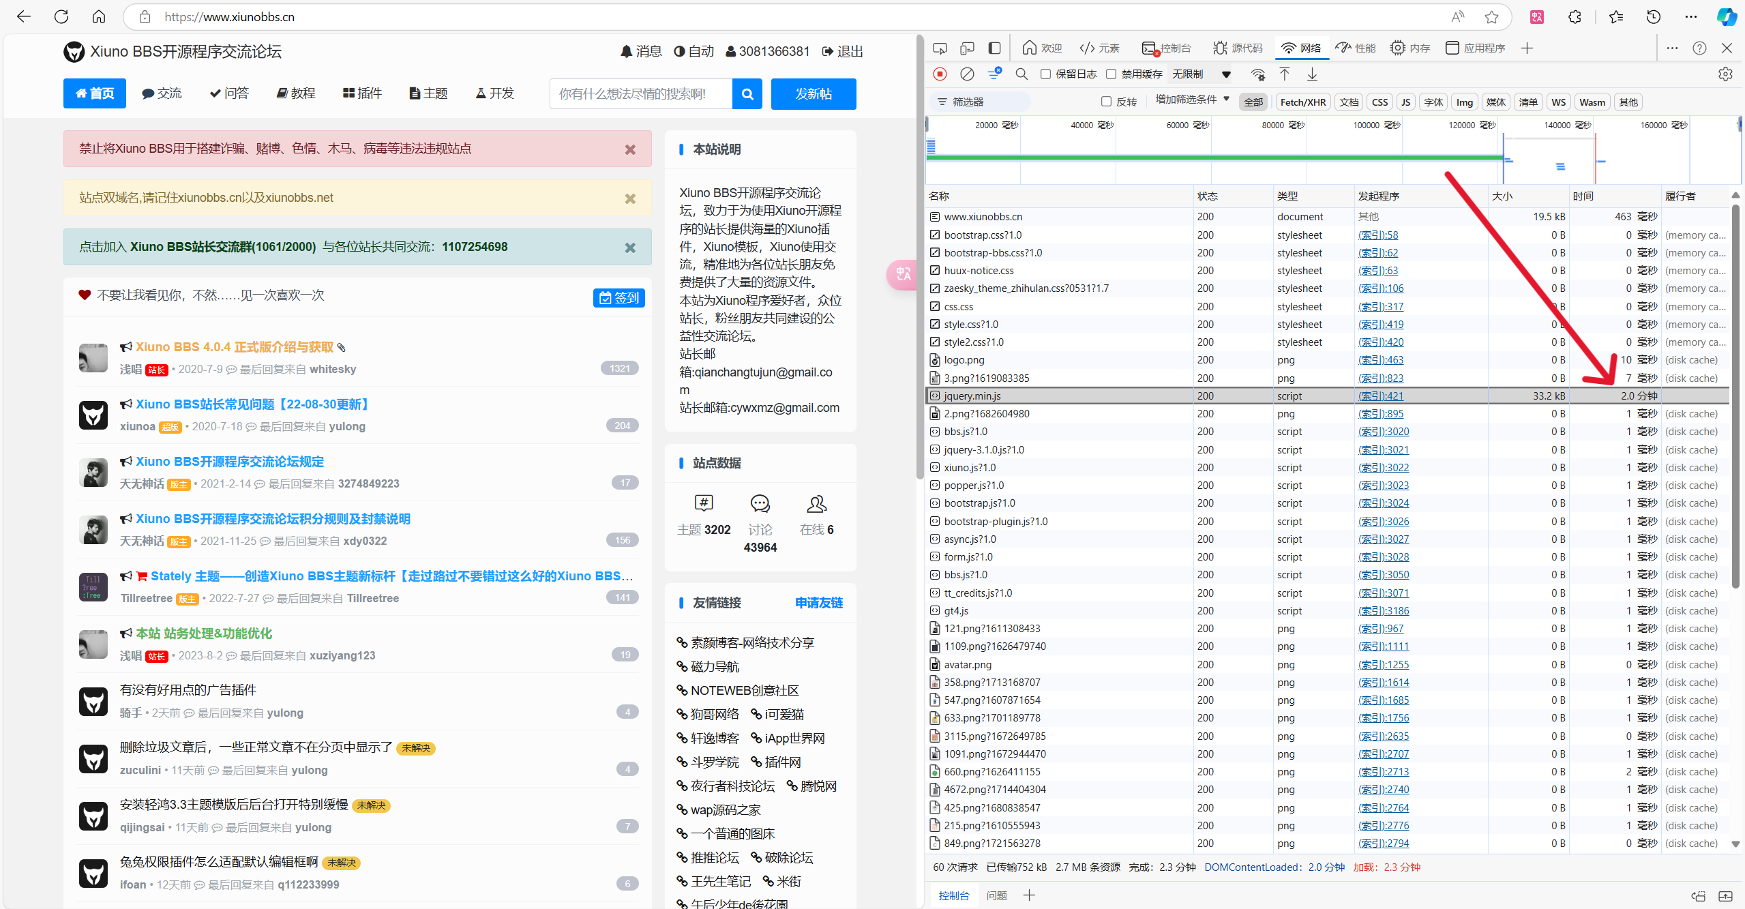Open the 磁力导航 friend link
1745x909 pixels.
pyautogui.click(x=715, y=666)
